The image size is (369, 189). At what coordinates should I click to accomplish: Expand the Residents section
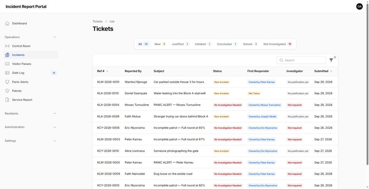point(55,114)
